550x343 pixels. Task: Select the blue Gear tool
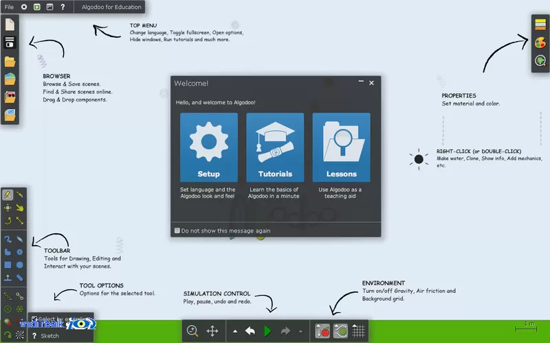pos(20,252)
